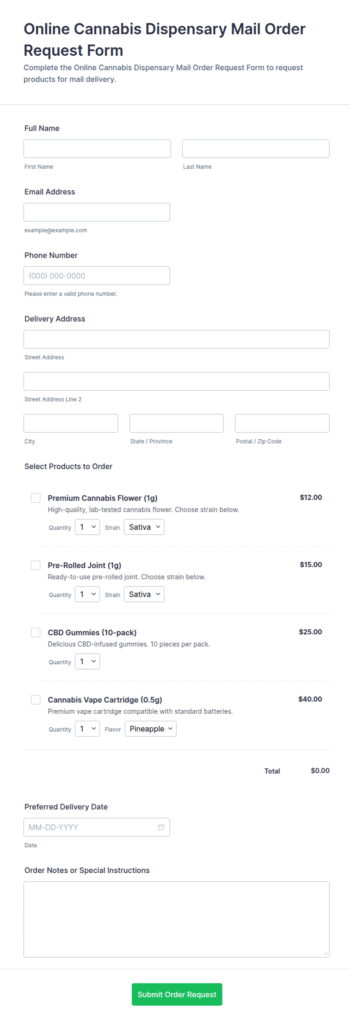The height and width of the screenshot is (1024, 350).
Task: Open the calendar icon in delivery date field
Action: [x=161, y=827]
